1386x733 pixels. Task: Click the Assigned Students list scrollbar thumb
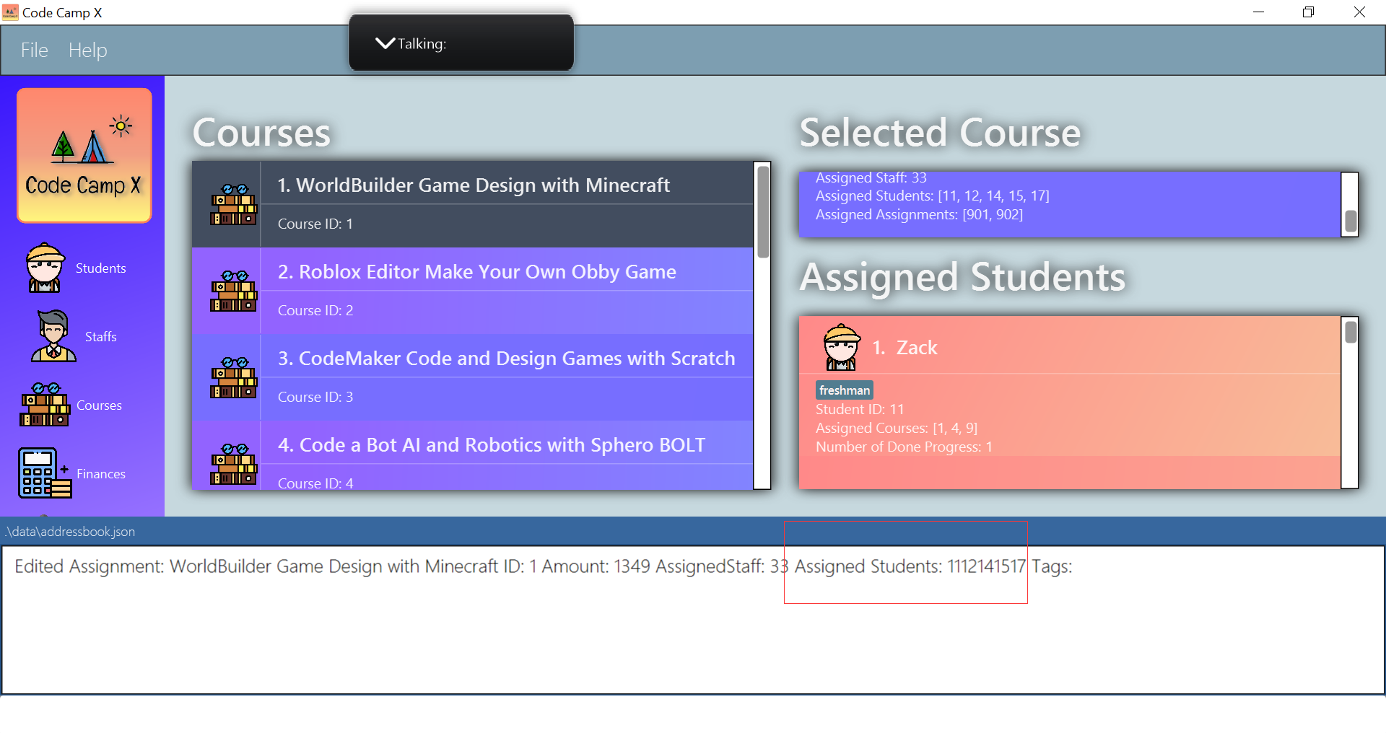(1350, 332)
